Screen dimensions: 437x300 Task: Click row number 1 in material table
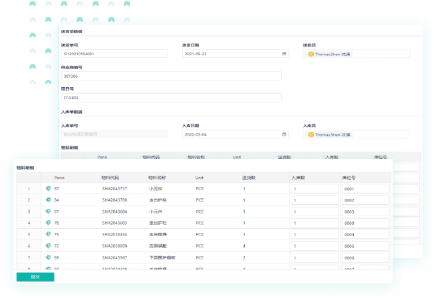(x=29, y=189)
